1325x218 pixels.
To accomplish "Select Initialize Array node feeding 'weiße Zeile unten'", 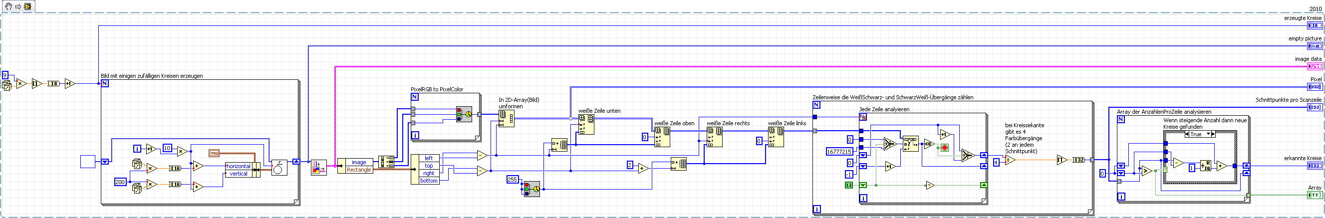I will pos(559,145).
